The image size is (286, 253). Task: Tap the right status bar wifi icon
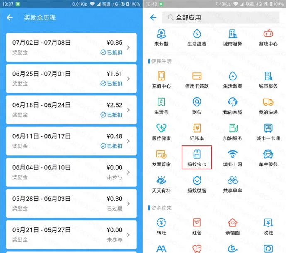pyautogui.click(x=235, y=4)
